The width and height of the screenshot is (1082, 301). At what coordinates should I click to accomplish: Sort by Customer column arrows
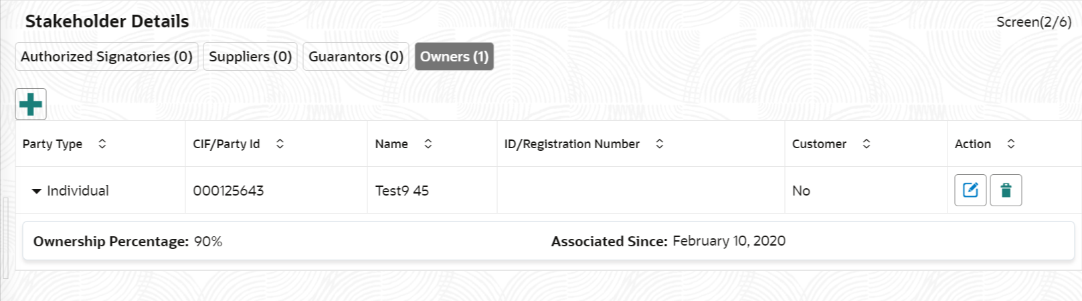pyautogui.click(x=866, y=143)
